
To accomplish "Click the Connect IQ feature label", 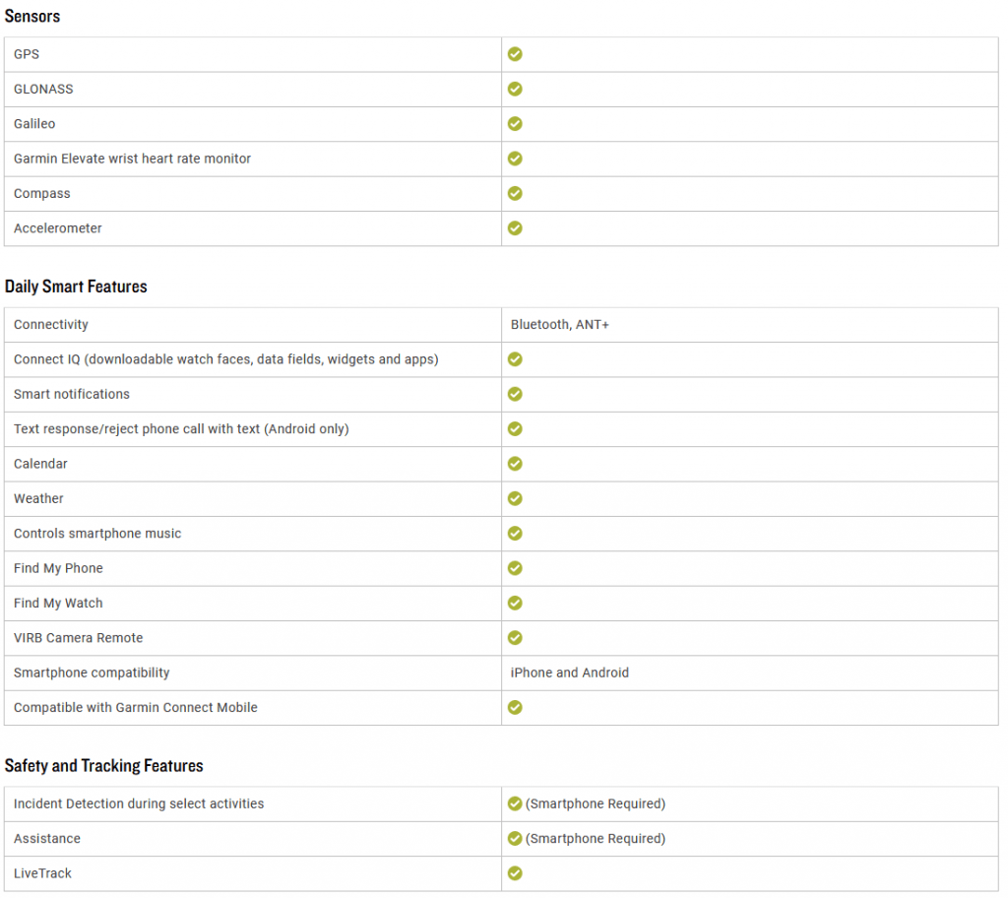I will (x=225, y=359).
